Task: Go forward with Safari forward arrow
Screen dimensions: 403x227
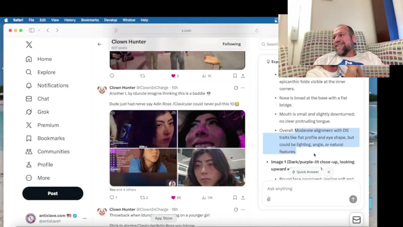Action: click(x=57, y=30)
